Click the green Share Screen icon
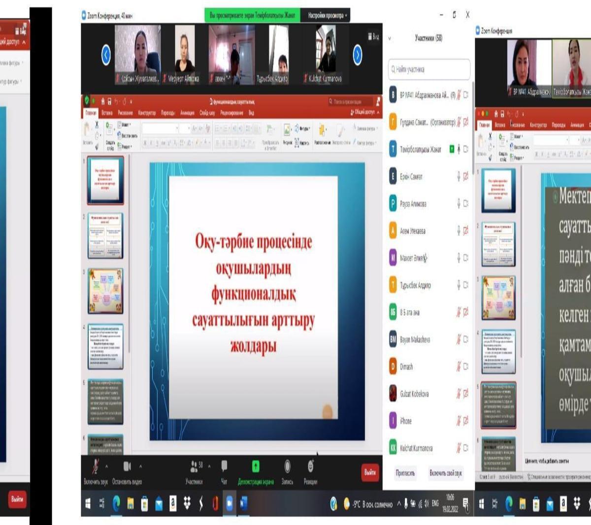Viewport: 591px width, 525px height. coord(256,466)
